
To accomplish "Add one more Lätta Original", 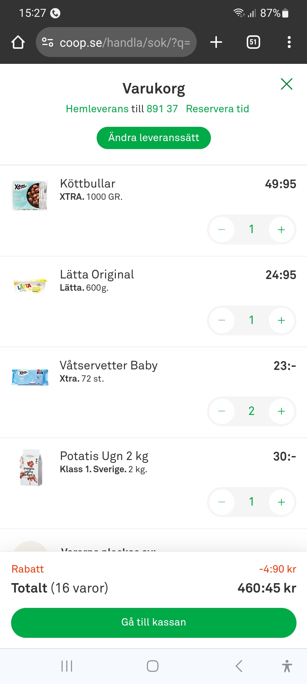I will pyautogui.click(x=281, y=320).
